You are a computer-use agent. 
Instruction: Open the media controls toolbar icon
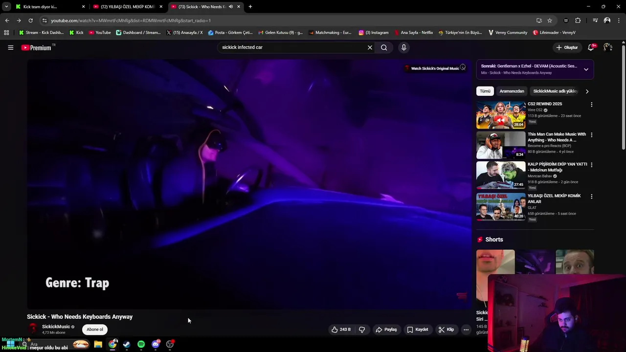(595, 21)
